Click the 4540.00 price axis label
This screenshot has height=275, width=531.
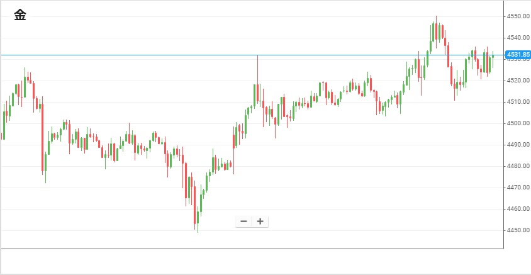[x=518, y=37]
